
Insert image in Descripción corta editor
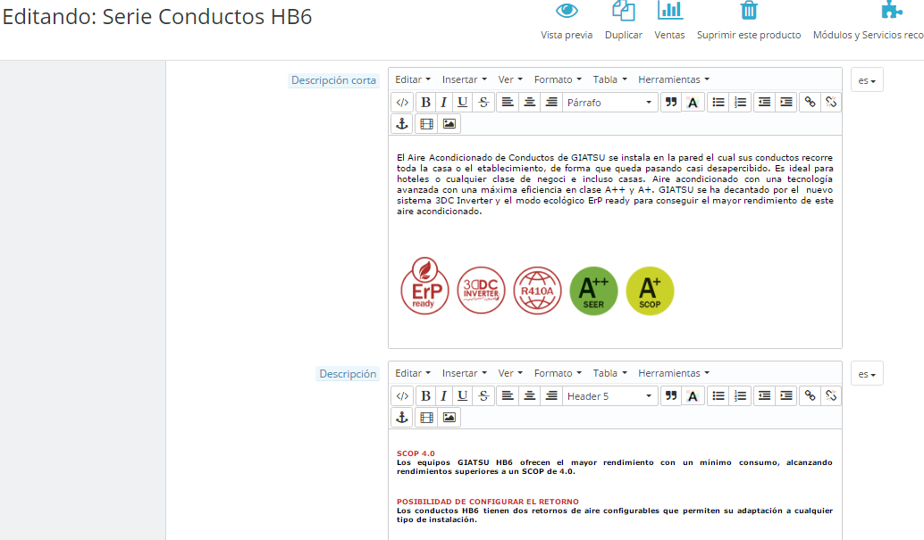[x=449, y=124]
